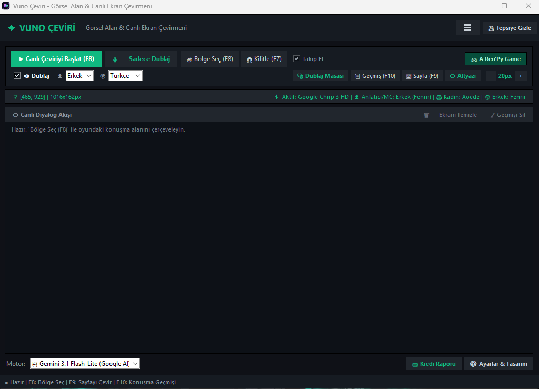Click the 'Canlı Diyalog Akışı' panel title
This screenshot has width=539, height=389.
[x=46, y=115]
